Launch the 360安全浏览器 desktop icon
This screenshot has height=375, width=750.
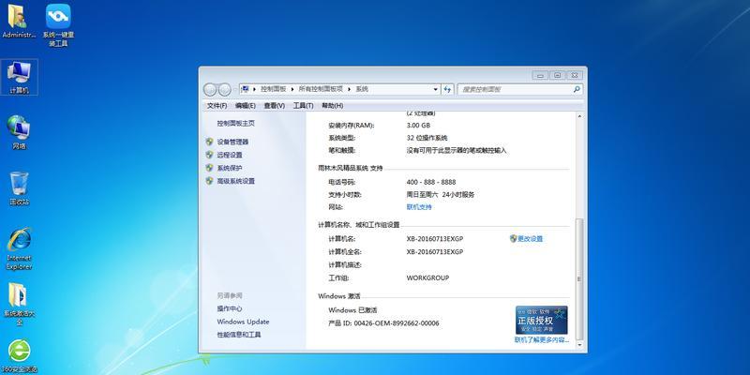tap(19, 356)
